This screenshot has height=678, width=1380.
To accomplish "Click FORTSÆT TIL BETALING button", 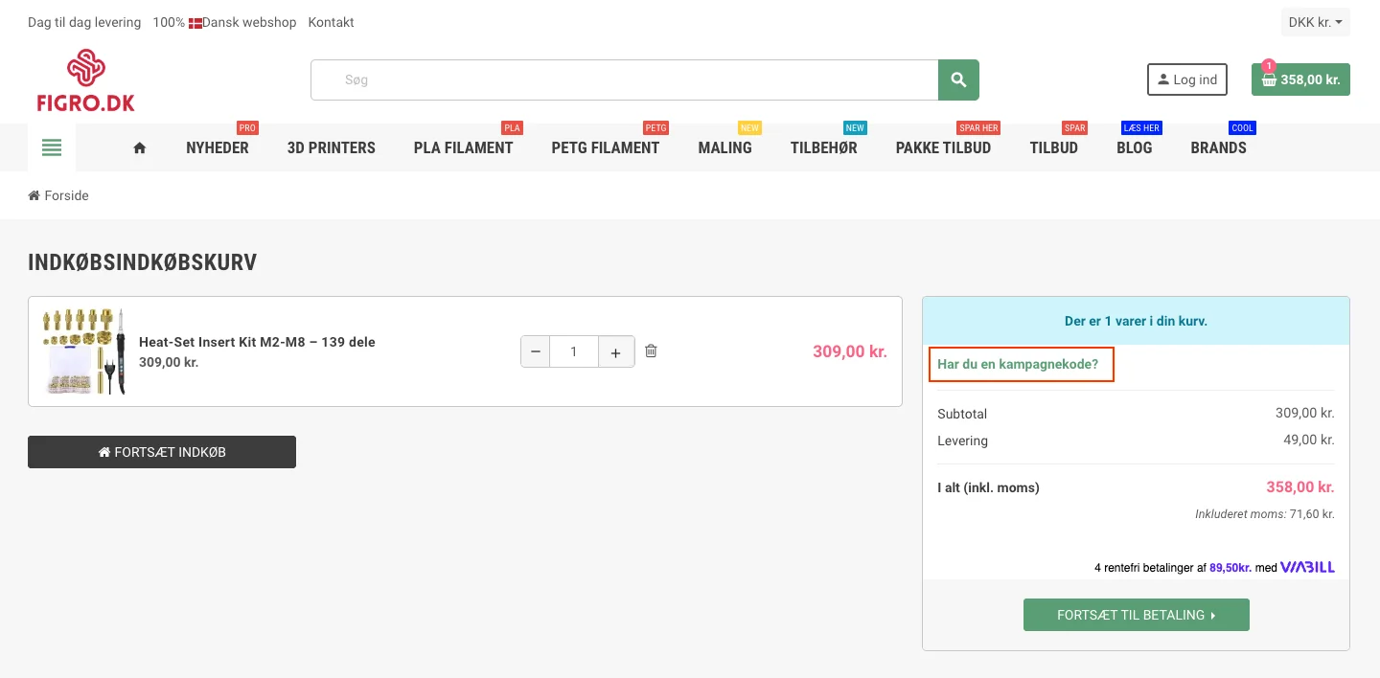I will (x=1137, y=615).
